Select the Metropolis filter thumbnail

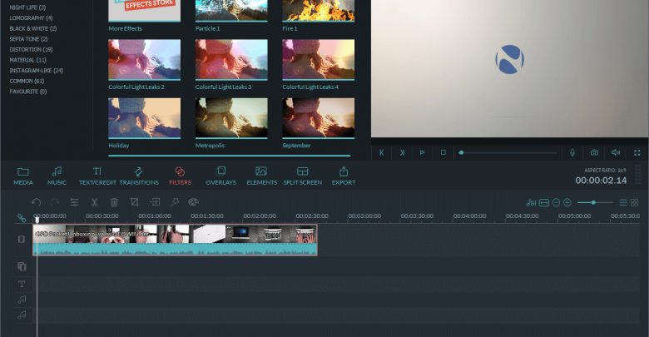click(231, 118)
